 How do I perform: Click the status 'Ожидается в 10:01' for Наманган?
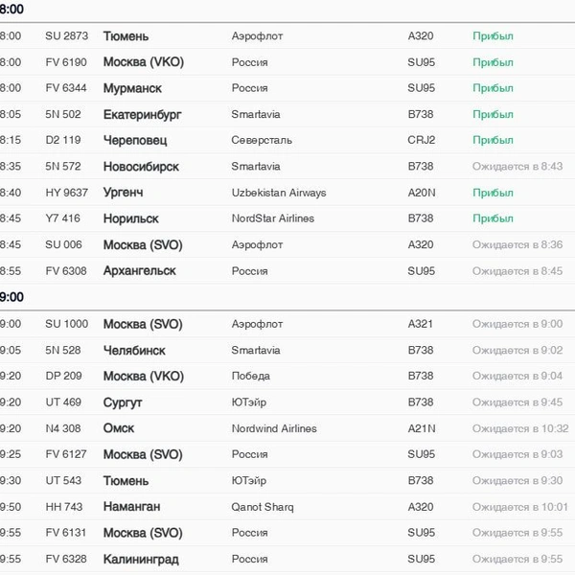520,507
